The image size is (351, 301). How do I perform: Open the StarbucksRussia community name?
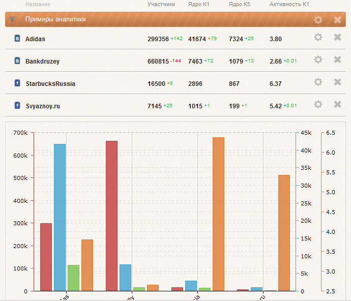pyautogui.click(x=50, y=84)
